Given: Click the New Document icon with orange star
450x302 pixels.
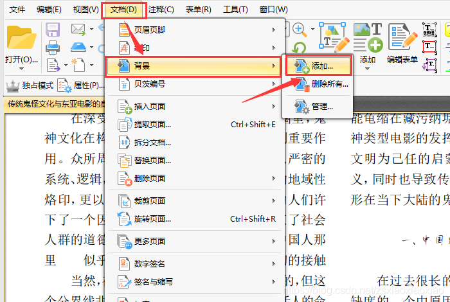Looking at the screenshot, I should (78, 65).
